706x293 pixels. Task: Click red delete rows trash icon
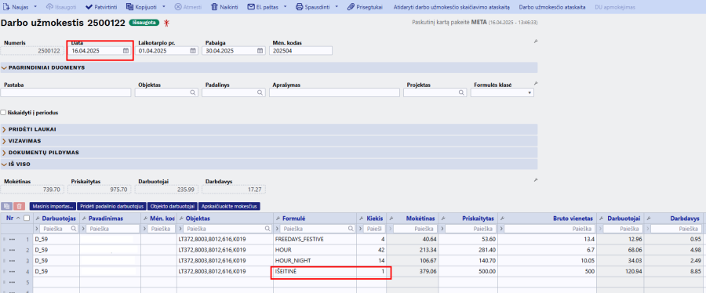pos(19,206)
